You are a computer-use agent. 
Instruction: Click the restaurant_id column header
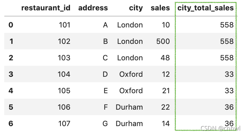(x=46, y=8)
